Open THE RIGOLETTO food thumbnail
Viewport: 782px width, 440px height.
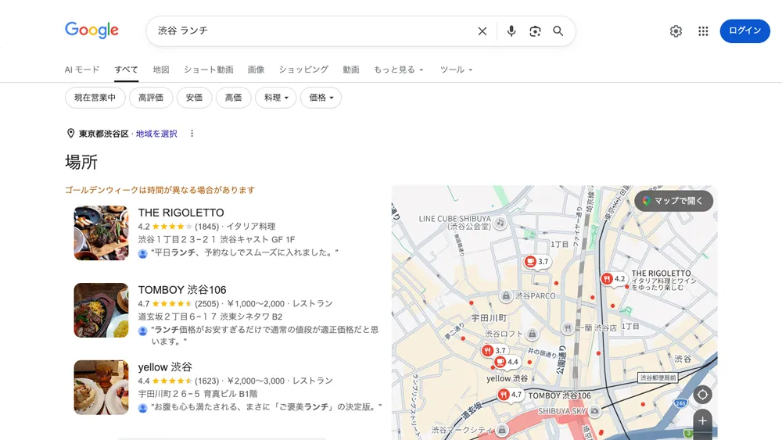[x=101, y=233]
